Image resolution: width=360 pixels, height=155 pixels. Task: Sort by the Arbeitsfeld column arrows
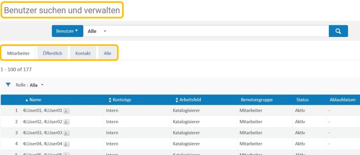[176, 100]
